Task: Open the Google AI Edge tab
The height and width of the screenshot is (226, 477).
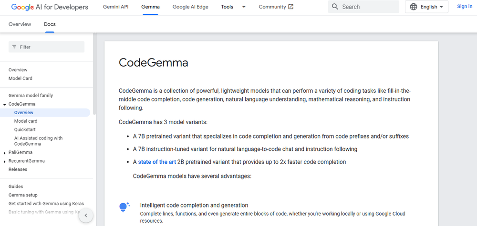Action: click(190, 7)
